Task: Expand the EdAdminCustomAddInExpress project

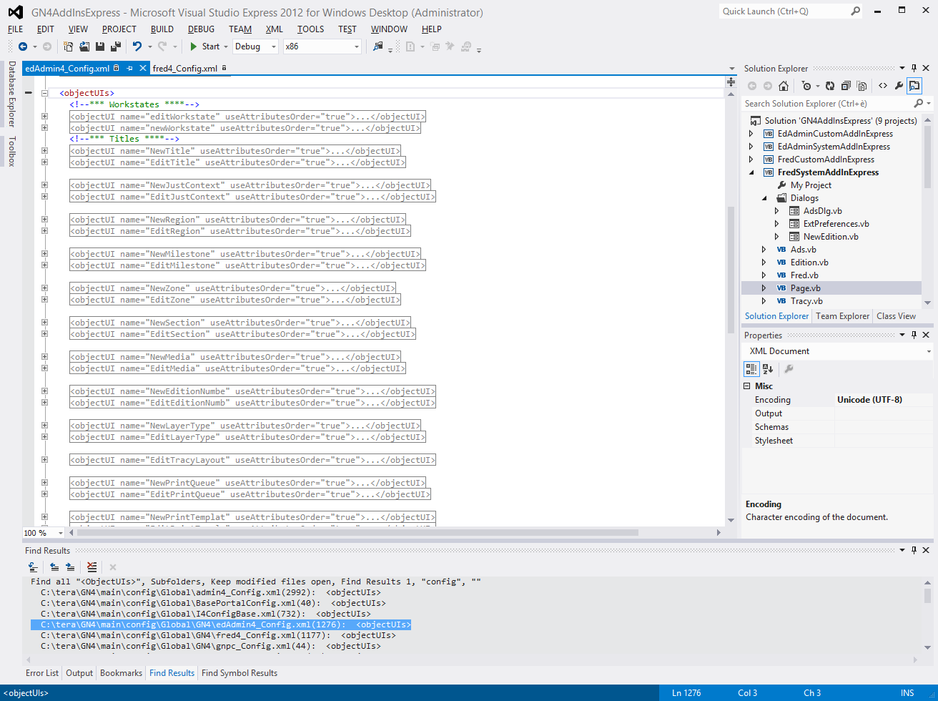Action: [x=751, y=134]
